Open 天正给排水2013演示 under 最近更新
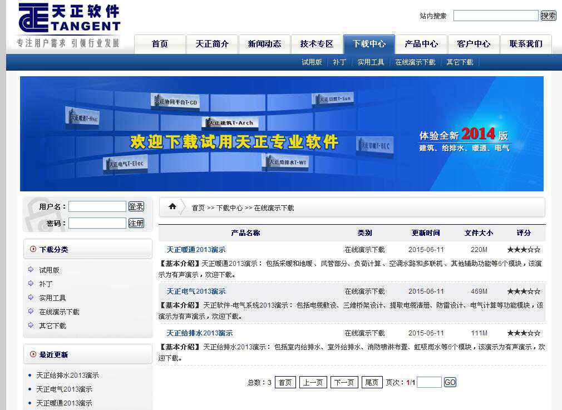The image size is (562, 410). (x=67, y=376)
